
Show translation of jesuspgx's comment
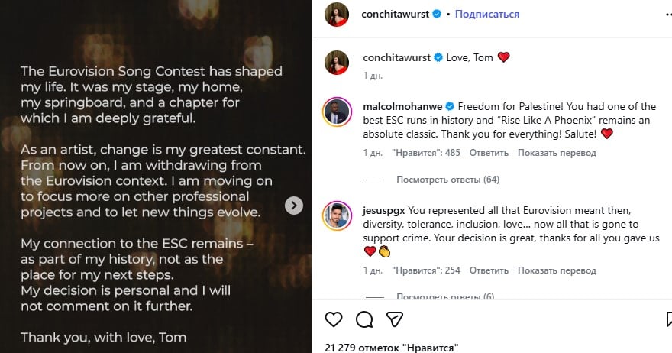click(x=557, y=270)
